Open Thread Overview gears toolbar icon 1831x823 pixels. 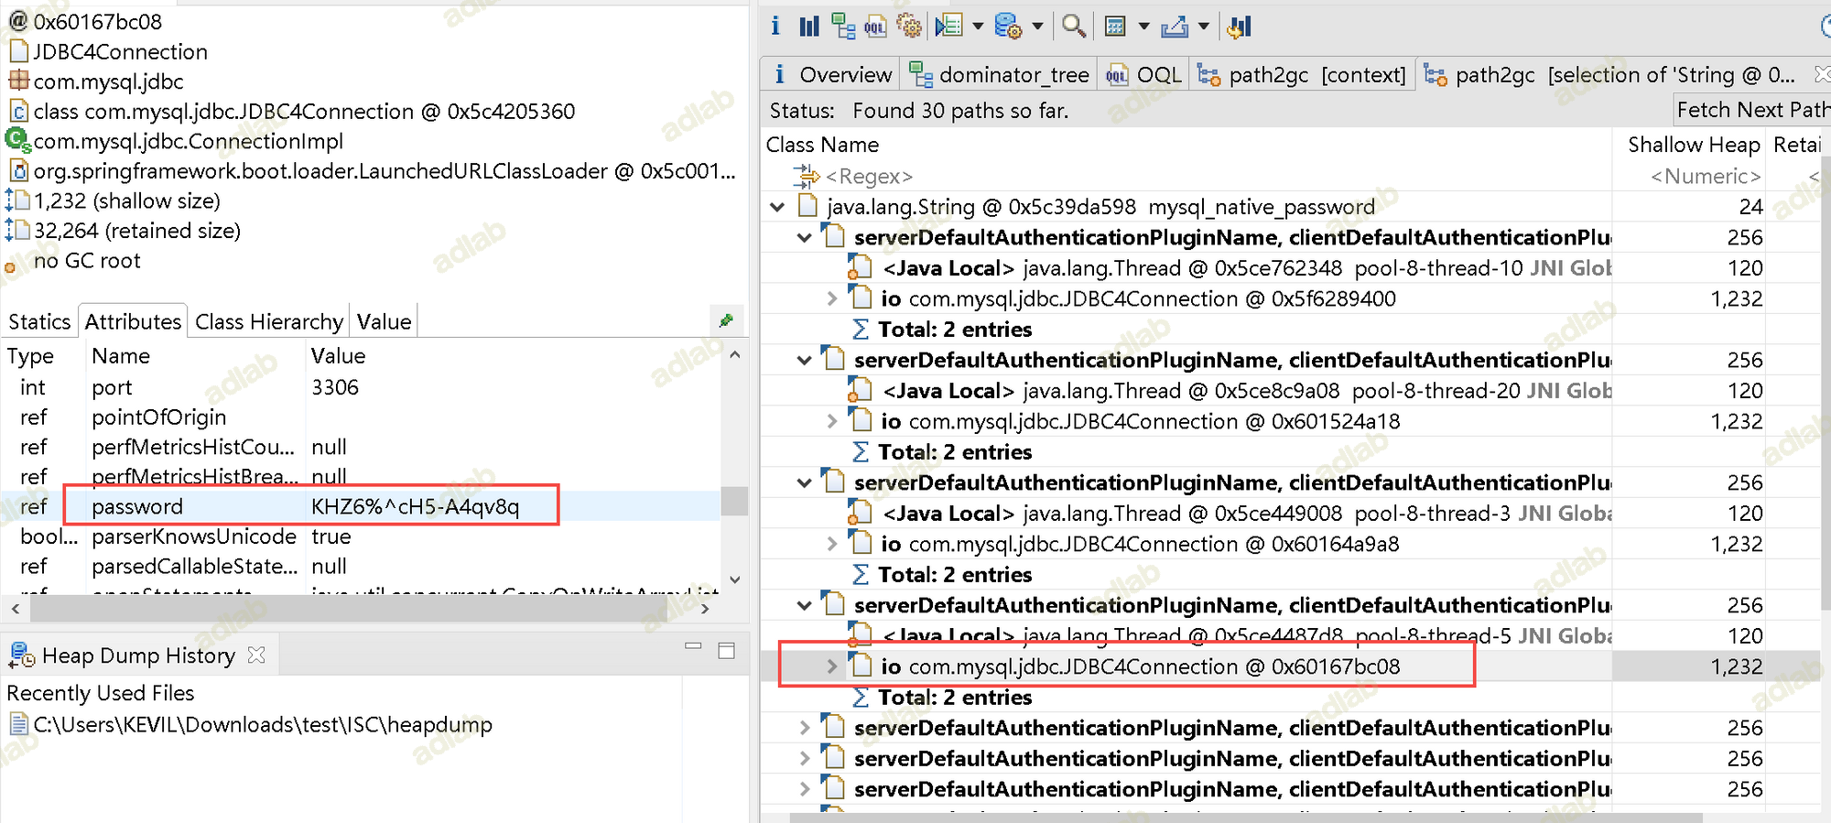pos(909,26)
